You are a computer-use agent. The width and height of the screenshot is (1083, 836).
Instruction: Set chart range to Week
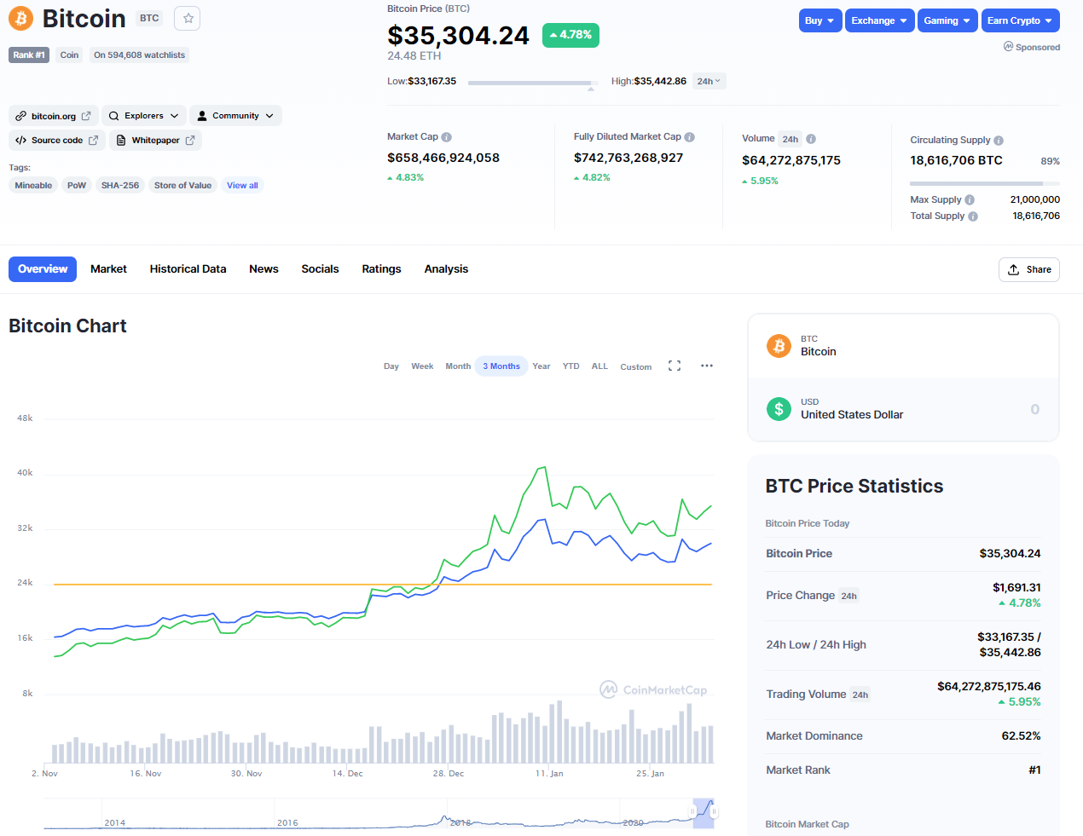pos(422,366)
